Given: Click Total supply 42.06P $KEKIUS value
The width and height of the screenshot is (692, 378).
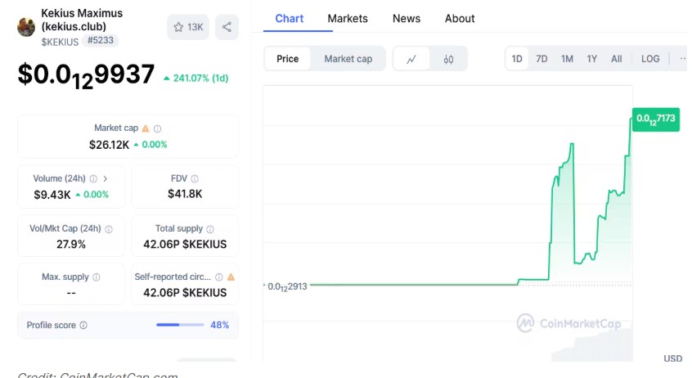Looking at the screenshot, I should tap(185, 244).
